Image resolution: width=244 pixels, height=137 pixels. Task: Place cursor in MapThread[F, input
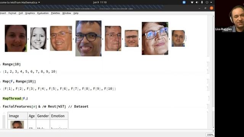tap(15, 99)
